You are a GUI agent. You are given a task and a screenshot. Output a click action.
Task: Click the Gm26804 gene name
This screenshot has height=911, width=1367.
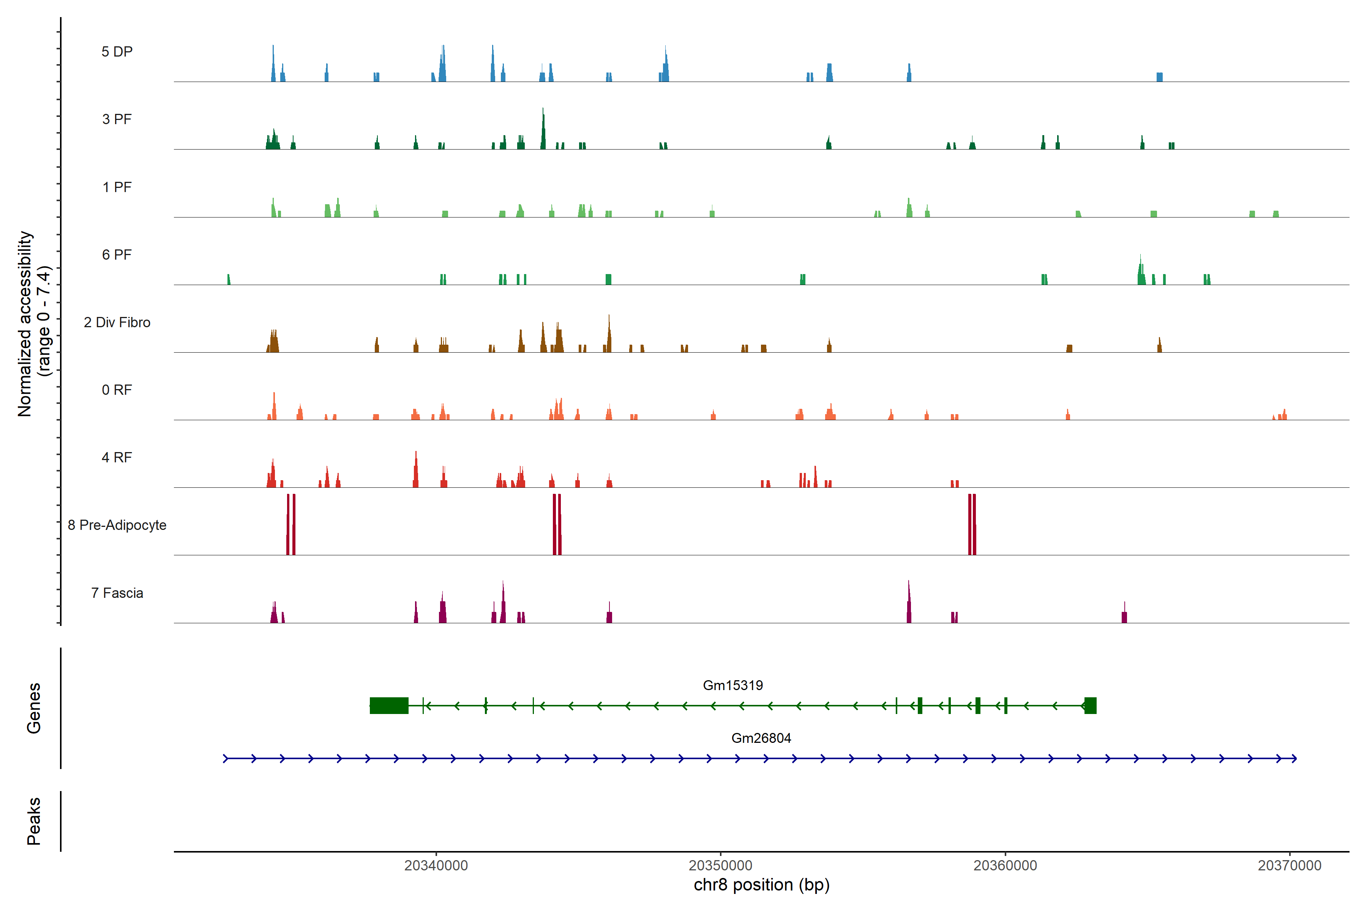click(x=761, y=738)
